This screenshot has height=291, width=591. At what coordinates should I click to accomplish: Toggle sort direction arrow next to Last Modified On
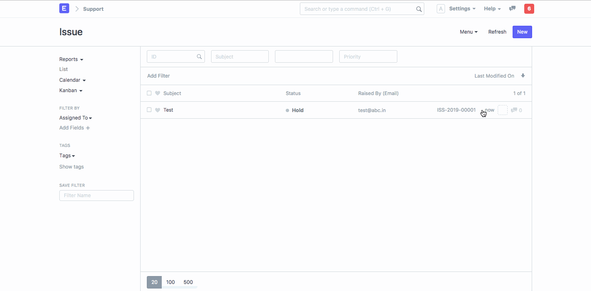tap(523, 76)
